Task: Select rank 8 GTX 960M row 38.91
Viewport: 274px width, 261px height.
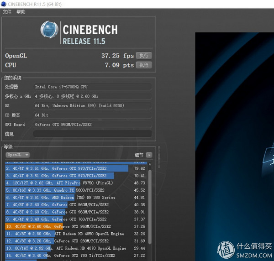Action: [x=76, y=212]
